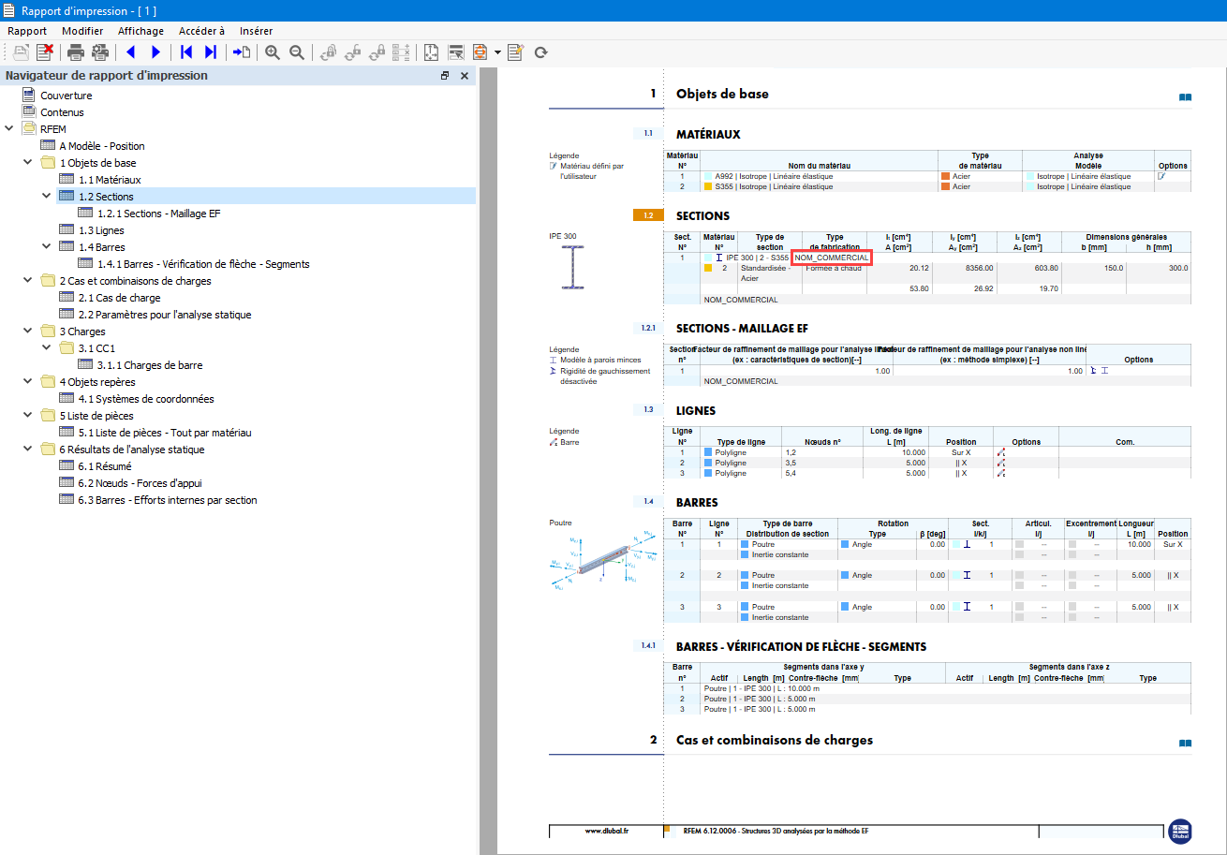Close the navigator panel with X
The width and height of the screenshot is (1227, 855).
(x=464, y=76)
